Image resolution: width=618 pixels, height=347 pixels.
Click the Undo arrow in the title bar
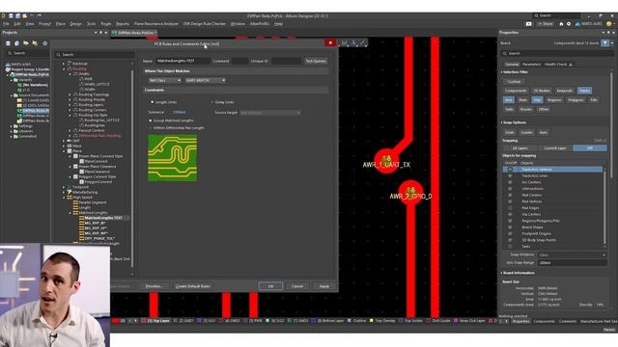pos(32,15)
